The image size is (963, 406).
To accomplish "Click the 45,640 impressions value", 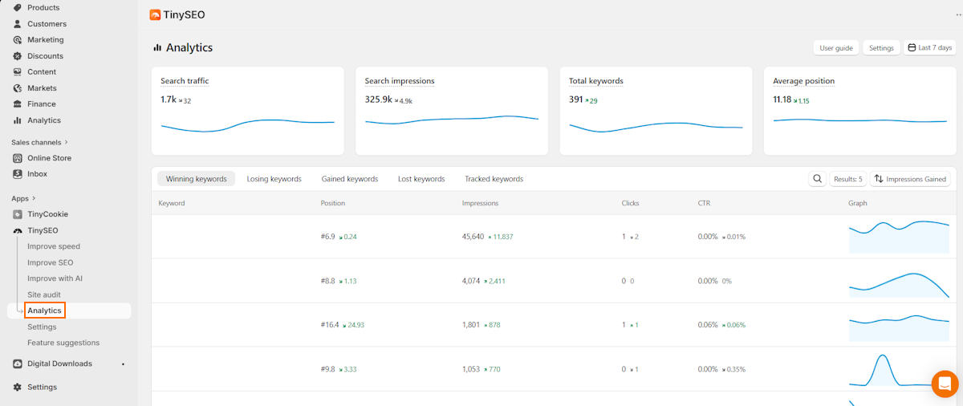I will pyautogui.click(x=473, y=237).
